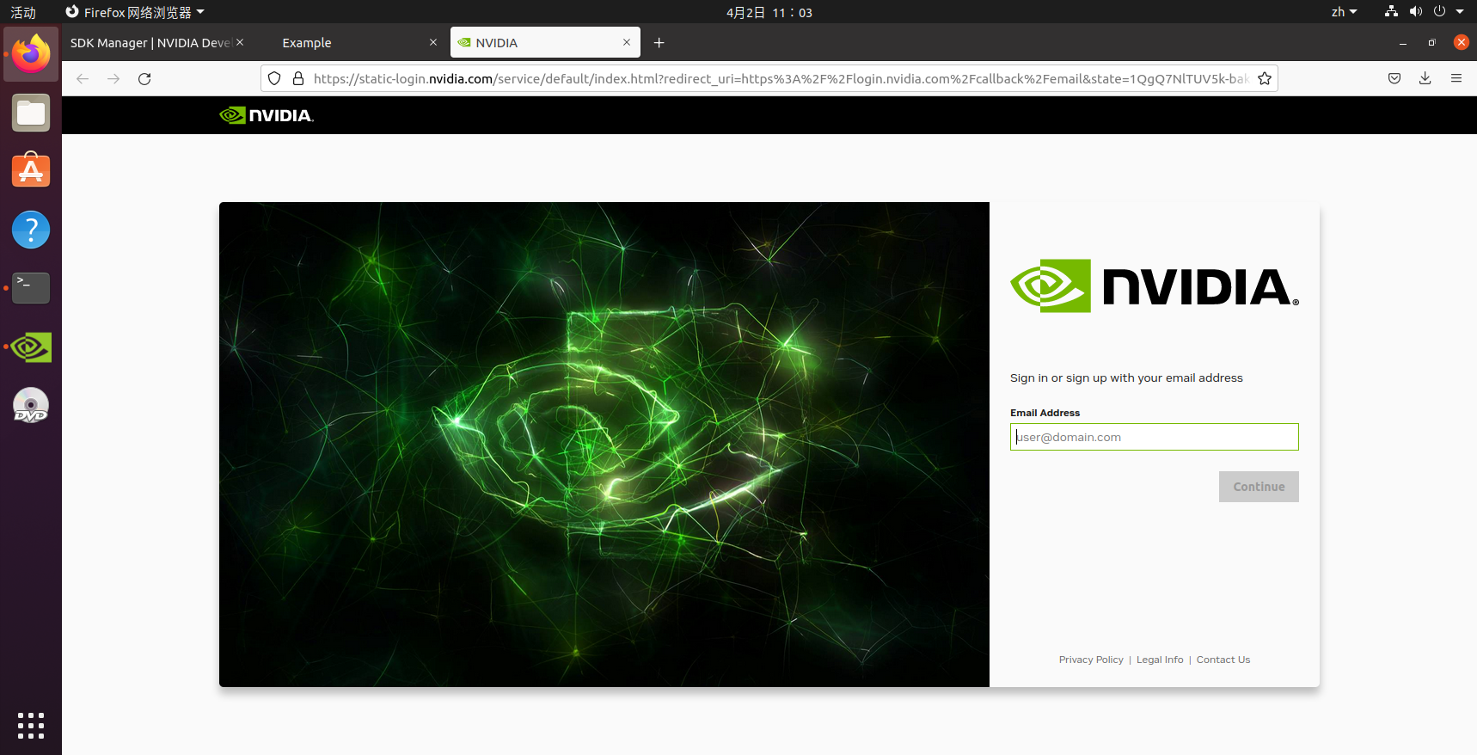The image size is (1477, 755).
Task: Focus the Email Address input field
Action: click(1155, 437)
